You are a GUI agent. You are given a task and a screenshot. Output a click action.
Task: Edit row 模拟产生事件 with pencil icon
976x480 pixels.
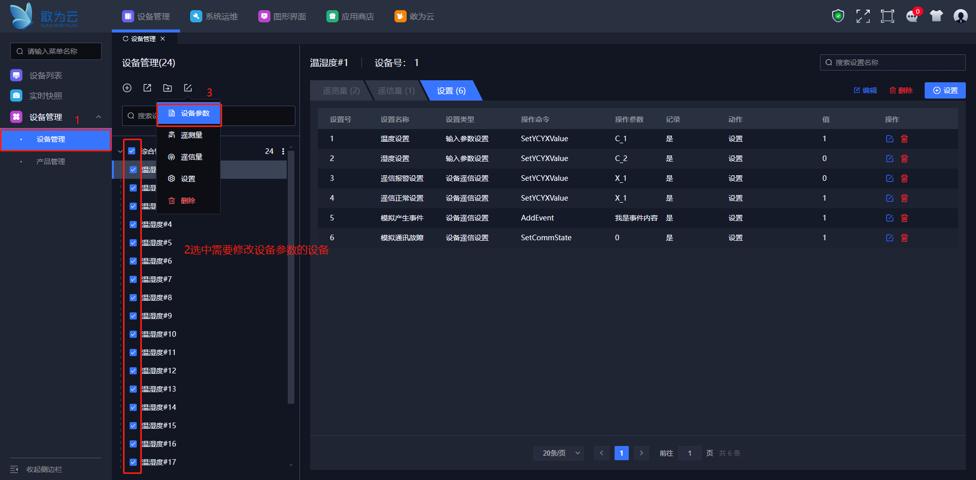(890, 218)
